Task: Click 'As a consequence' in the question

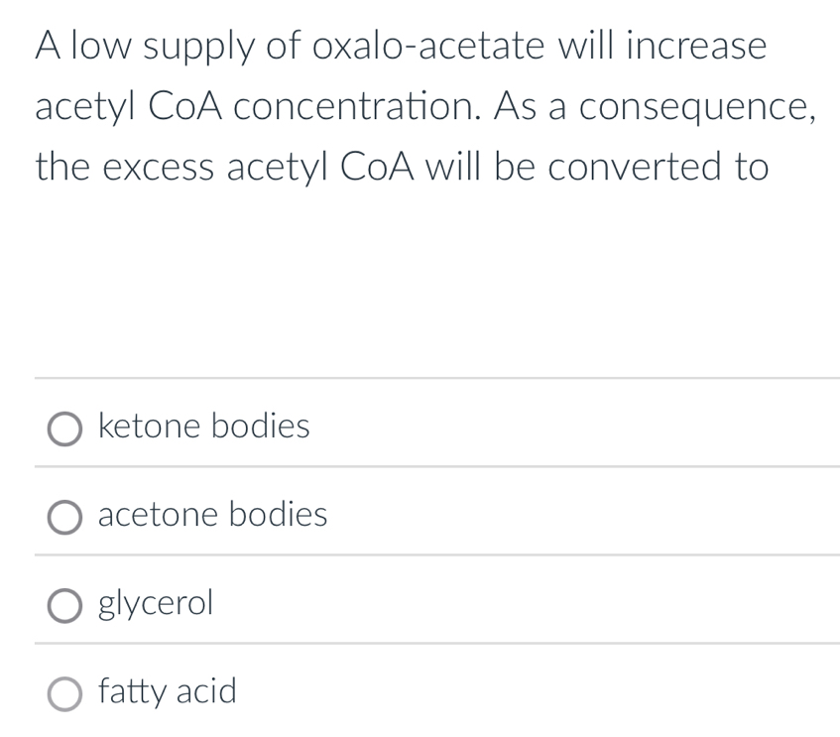Action: [674, 107]
